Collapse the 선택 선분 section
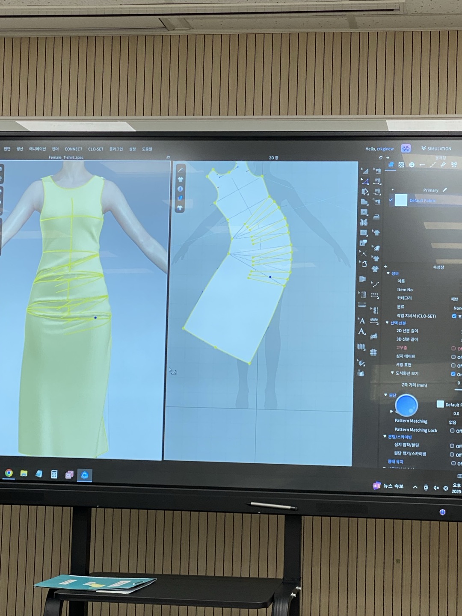The height and width of the screenshot is (616, 462). (388, 323)
